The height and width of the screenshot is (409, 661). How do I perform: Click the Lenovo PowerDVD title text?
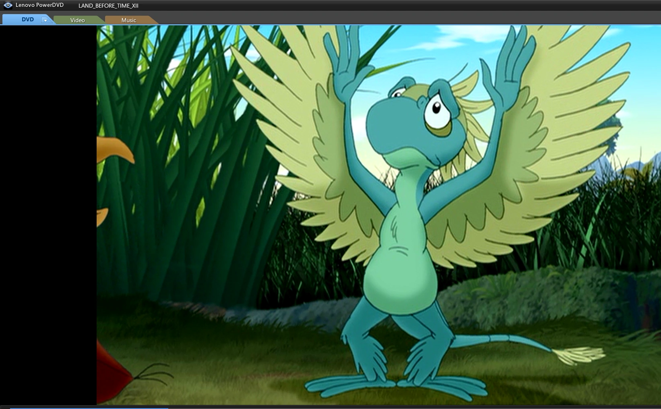(39, 5)
